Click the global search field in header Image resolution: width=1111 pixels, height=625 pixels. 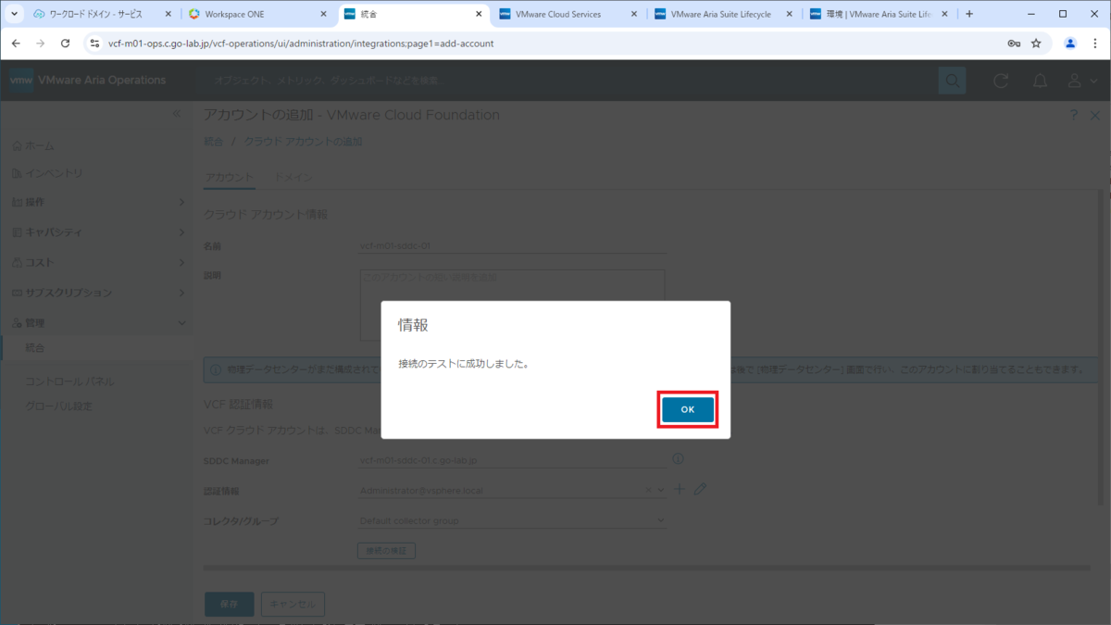(565, 81)
